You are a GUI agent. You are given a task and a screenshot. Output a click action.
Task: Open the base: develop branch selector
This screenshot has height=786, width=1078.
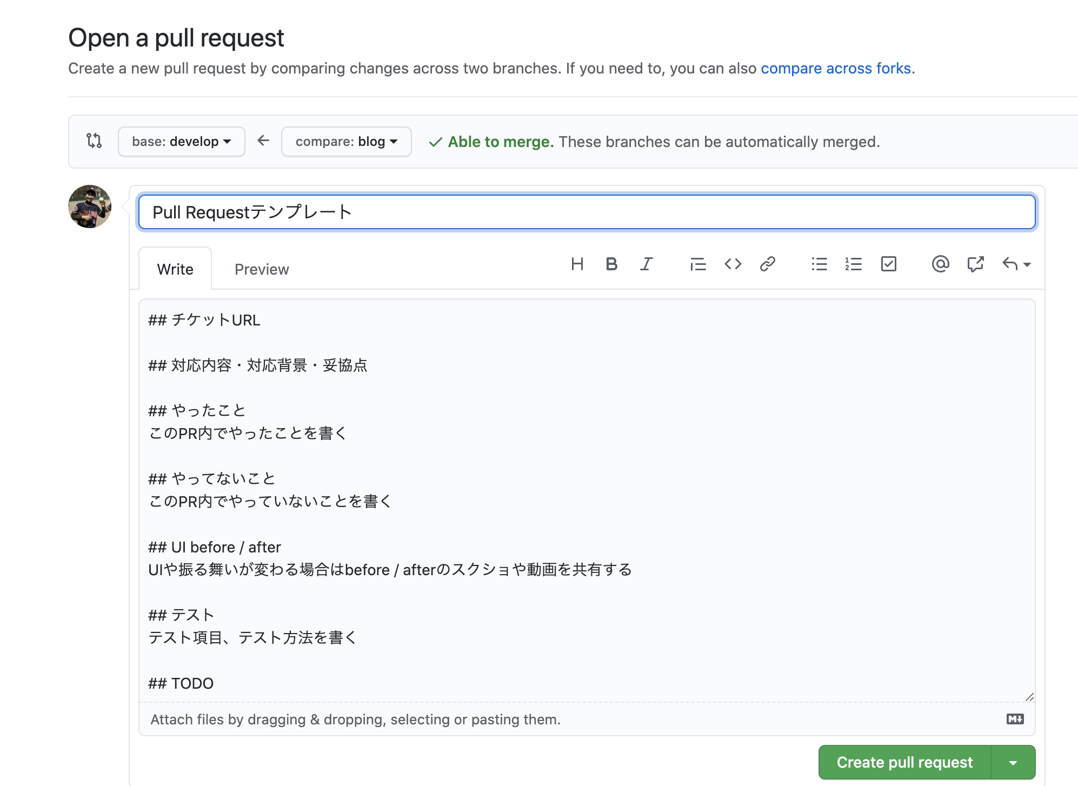click(181, 142)
